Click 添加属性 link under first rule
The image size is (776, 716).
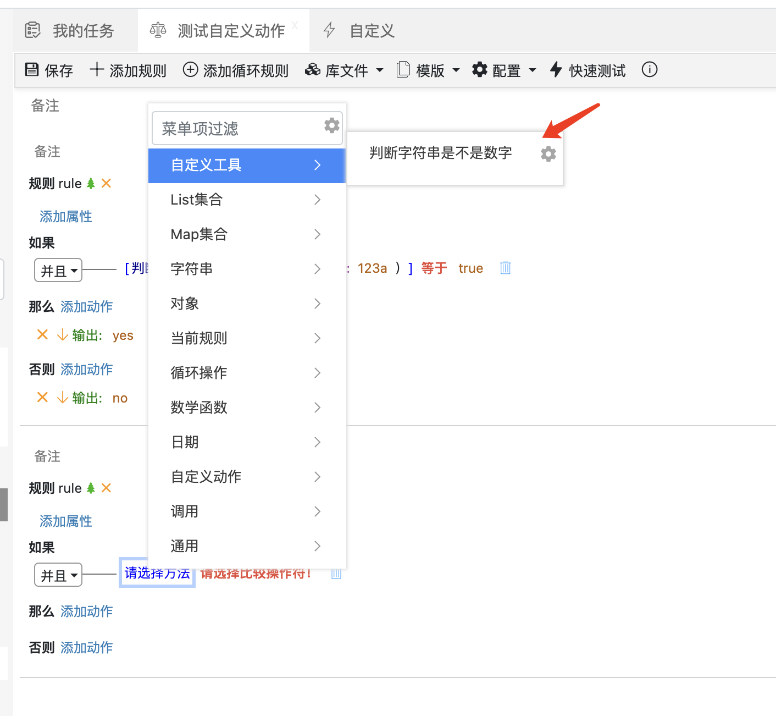click(65, 217)
